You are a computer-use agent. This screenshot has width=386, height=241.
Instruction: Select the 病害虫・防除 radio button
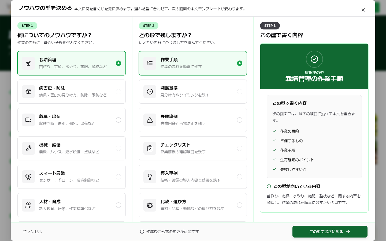(x=118, y=92)
